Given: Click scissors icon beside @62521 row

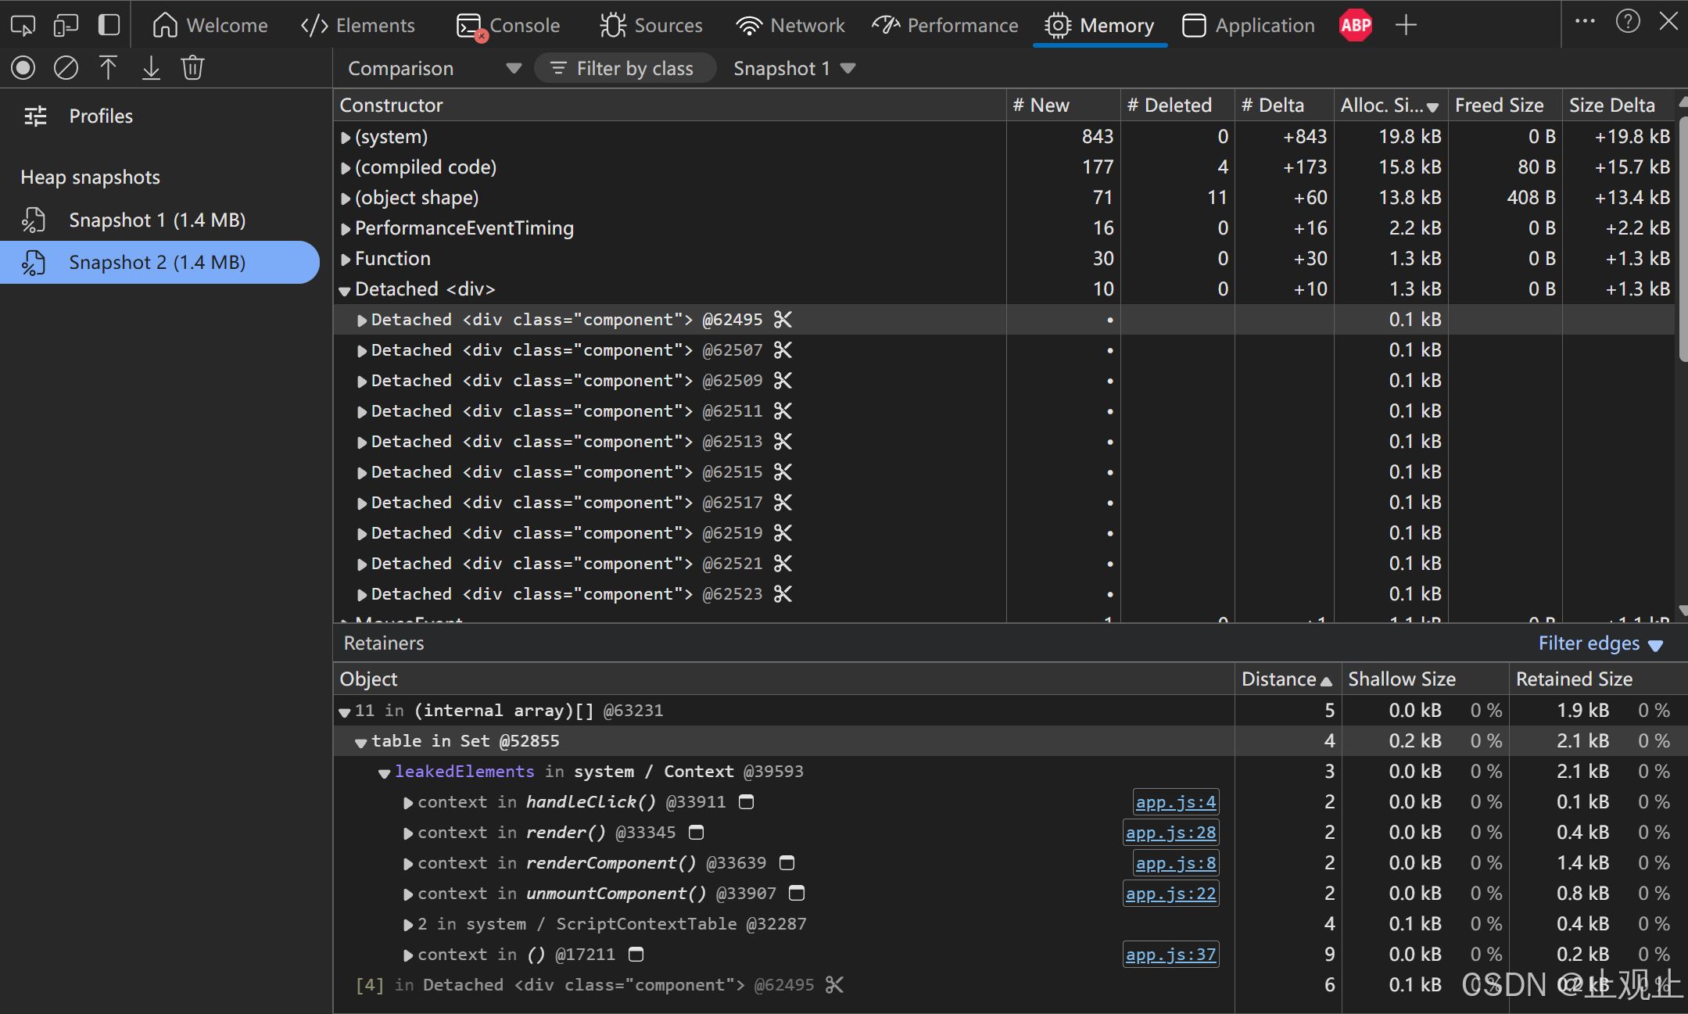Looking at the screenshot, I should (783, 564).
